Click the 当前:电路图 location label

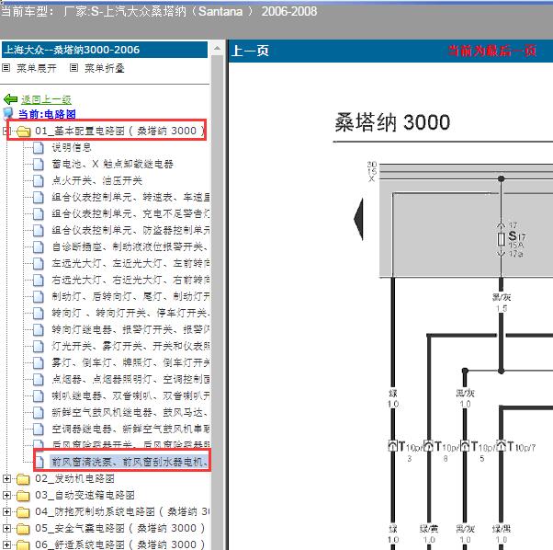point(47,114)
